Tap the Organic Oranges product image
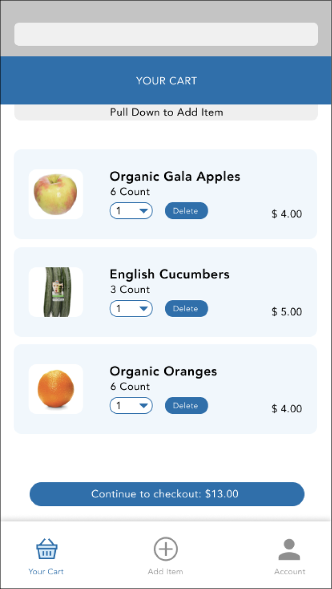 click(x=56, y=389)
